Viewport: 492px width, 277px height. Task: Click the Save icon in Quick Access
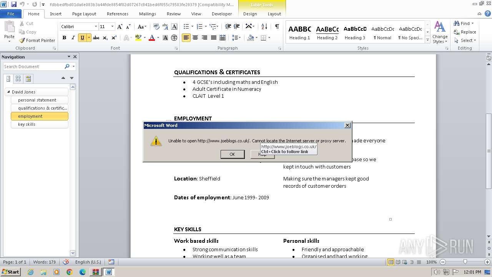(14, 4)
